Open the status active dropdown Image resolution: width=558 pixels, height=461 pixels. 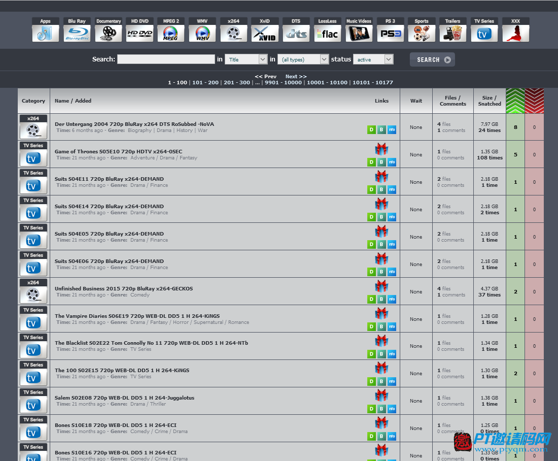click(x=373, y=59)
